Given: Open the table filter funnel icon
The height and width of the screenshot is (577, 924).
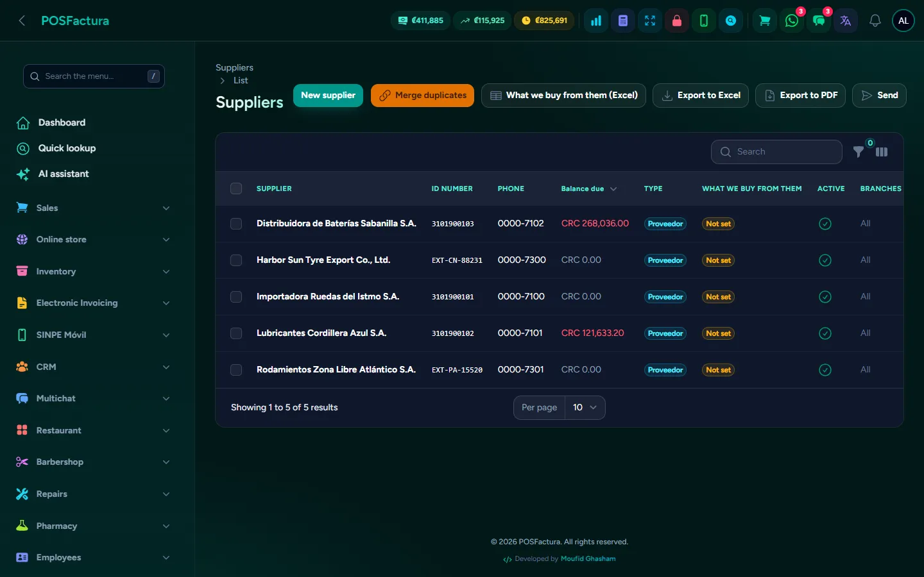Looking at the screenshot, I should pyautogui.click(x=859, y=152).
